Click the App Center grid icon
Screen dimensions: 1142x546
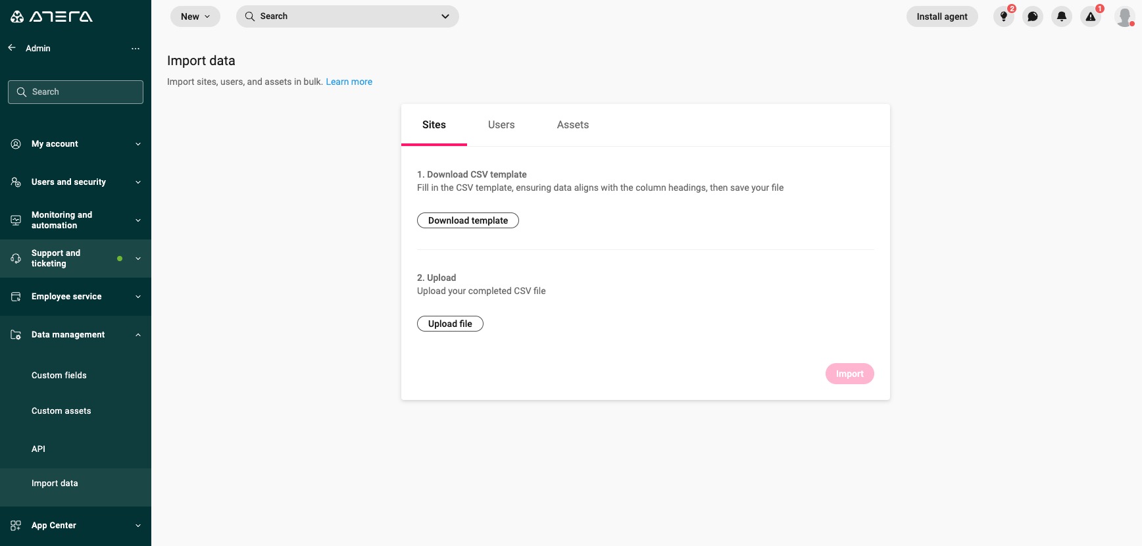click(x=16, y=526)
